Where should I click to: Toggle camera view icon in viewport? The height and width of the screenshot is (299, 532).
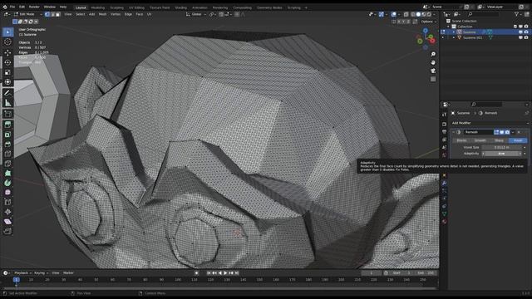click(433, 71)
